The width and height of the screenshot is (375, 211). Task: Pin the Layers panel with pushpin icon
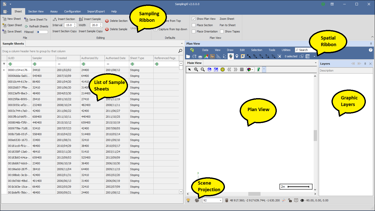365,64
